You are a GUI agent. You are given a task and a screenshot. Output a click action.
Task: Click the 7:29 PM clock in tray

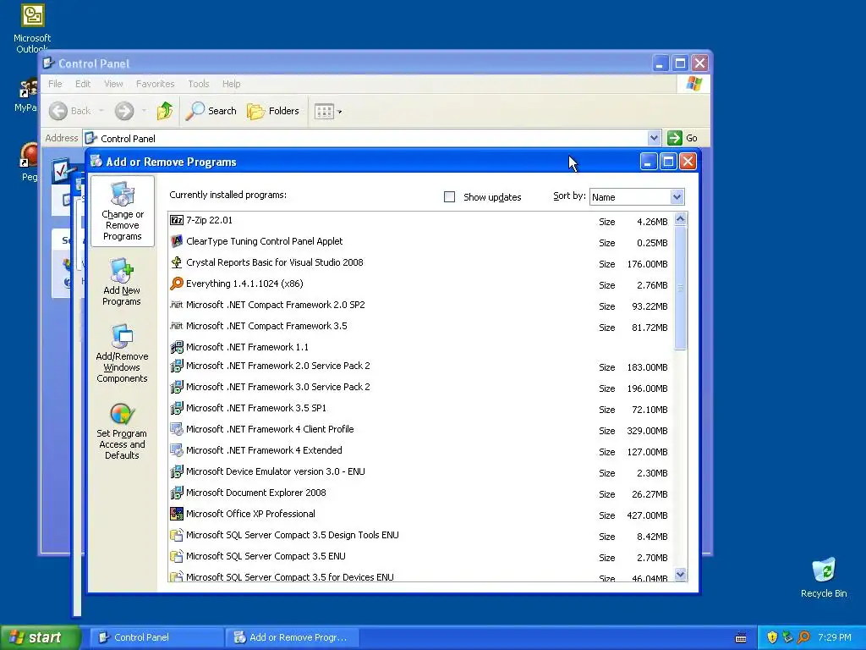click(x=835, y=637)
